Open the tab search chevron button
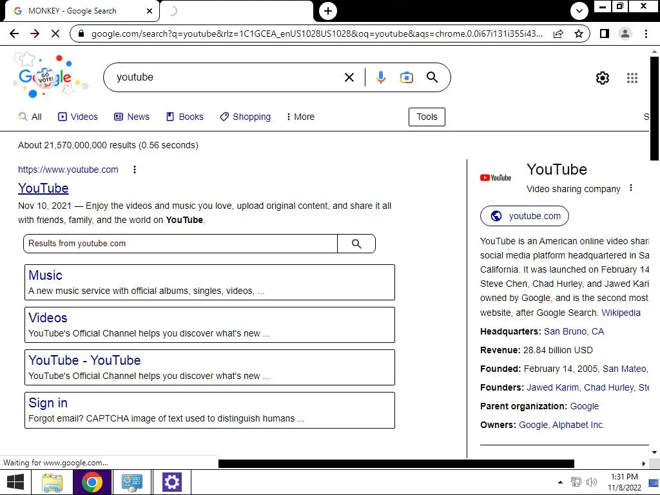Screen dimensions: 660x495 click(x=579, y=11)
